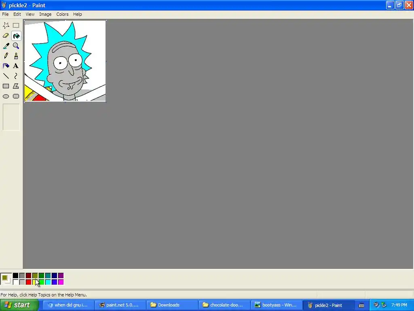Select the Free-Form Select tool
This screenshot has width=414, height=311.
6,26
